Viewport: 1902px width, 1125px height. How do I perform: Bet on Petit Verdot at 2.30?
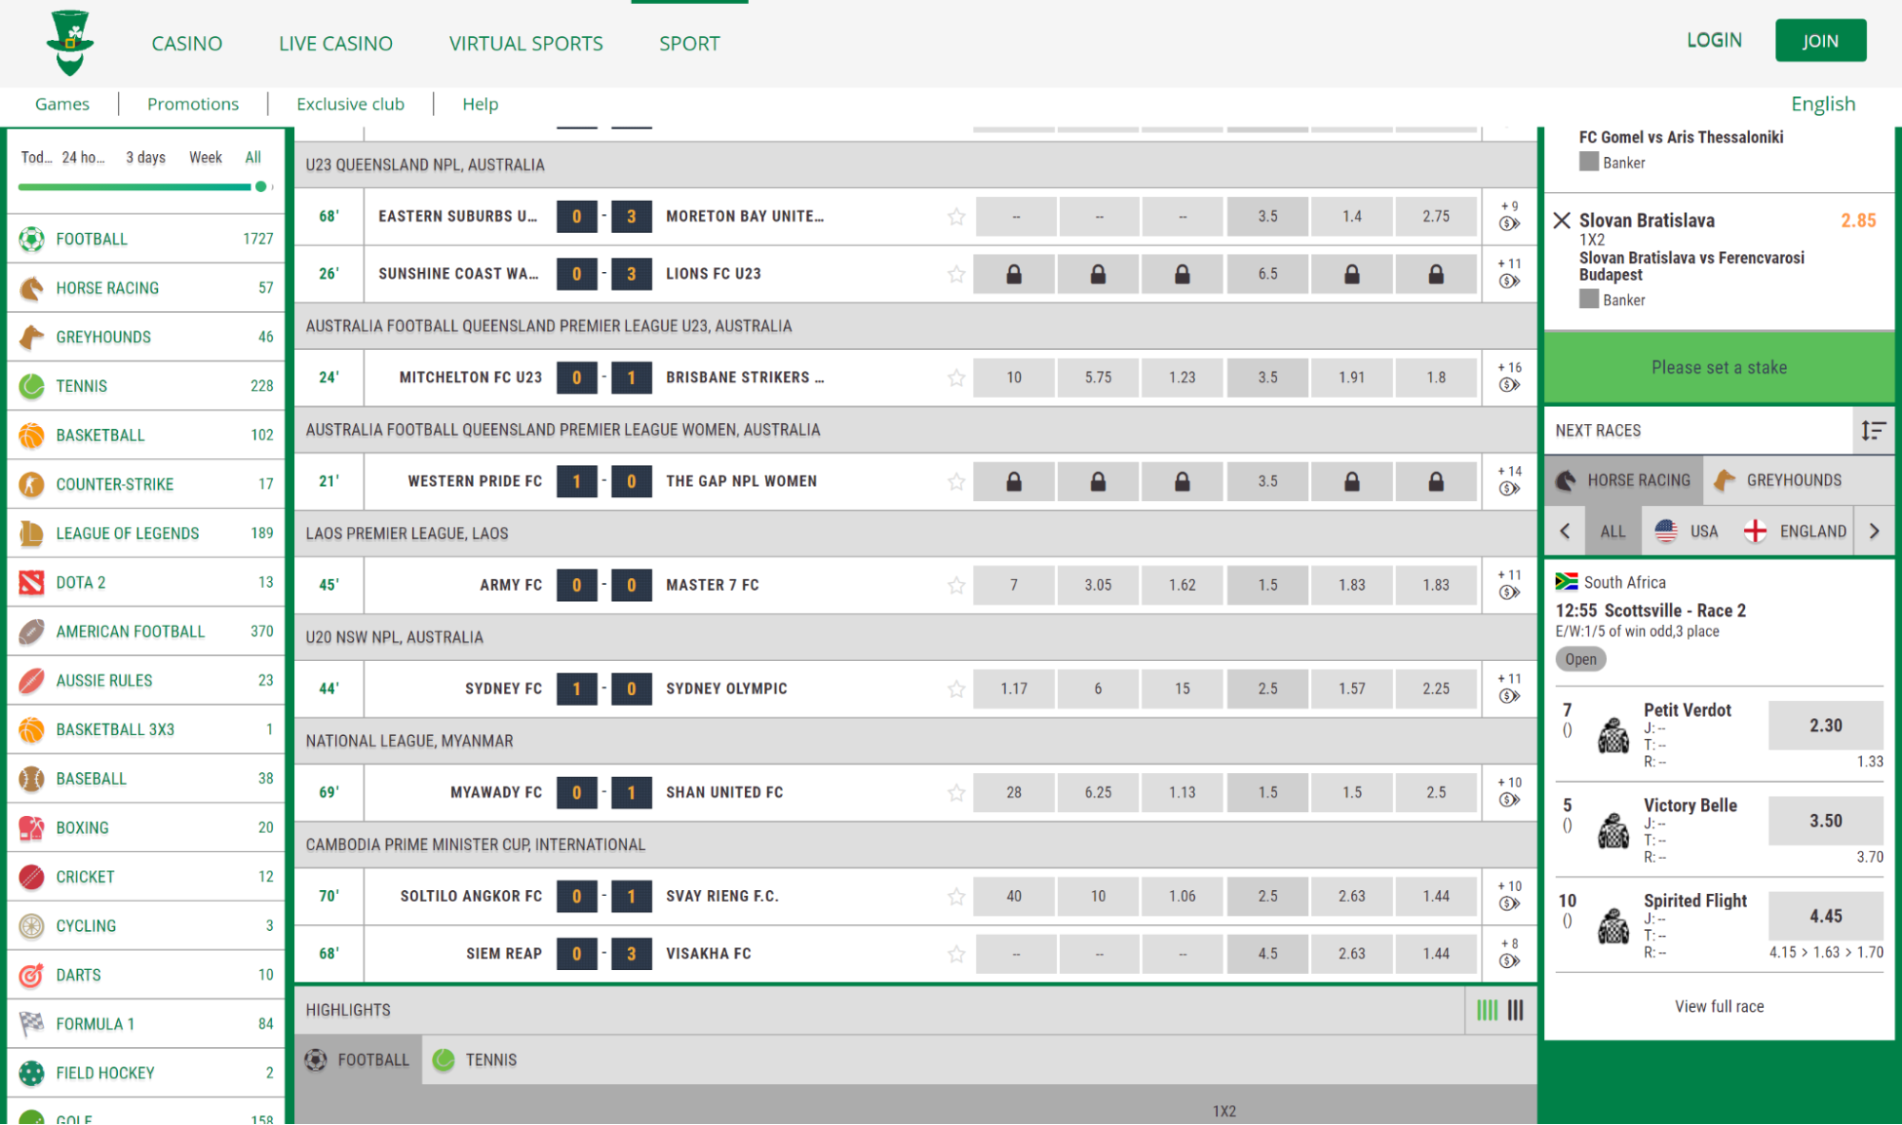pos(1825,726)
